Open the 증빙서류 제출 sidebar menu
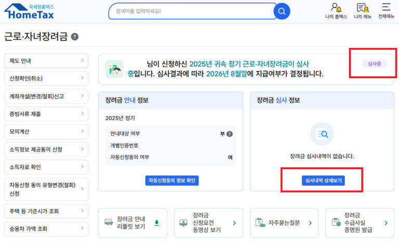The image size is (399, 244). (46, 114)
